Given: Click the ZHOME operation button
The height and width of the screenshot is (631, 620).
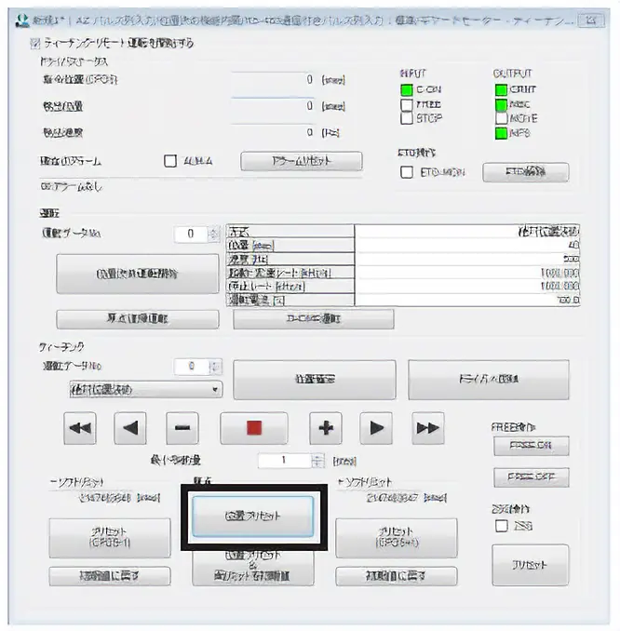Looking at the screenshot, I should click(x=314, y=319).
